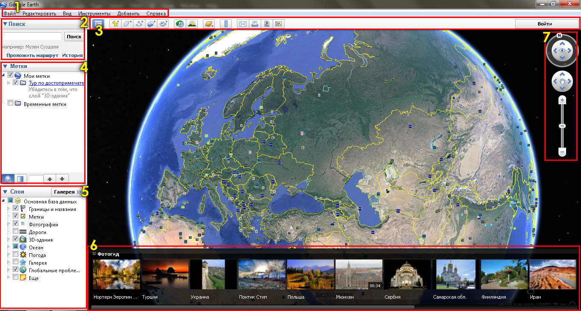Click into the search input field
The height and width of the screenshot is (311, 581).
(32, 37)
